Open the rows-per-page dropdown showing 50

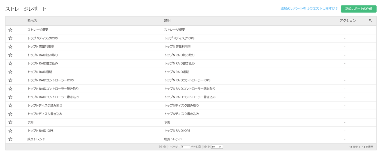click(x=217, y=147)
